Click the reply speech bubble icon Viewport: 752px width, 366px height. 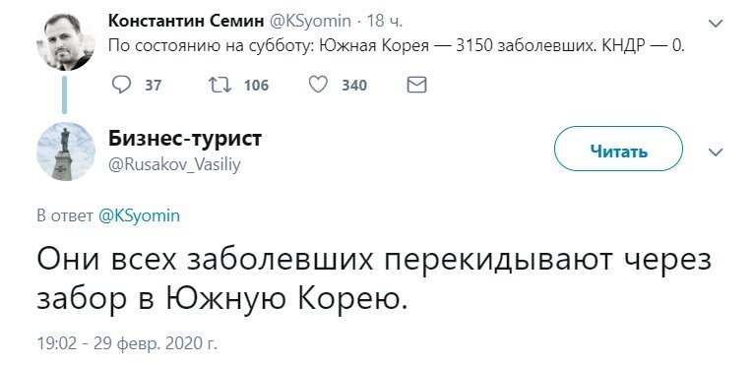[x=121, y=86]
